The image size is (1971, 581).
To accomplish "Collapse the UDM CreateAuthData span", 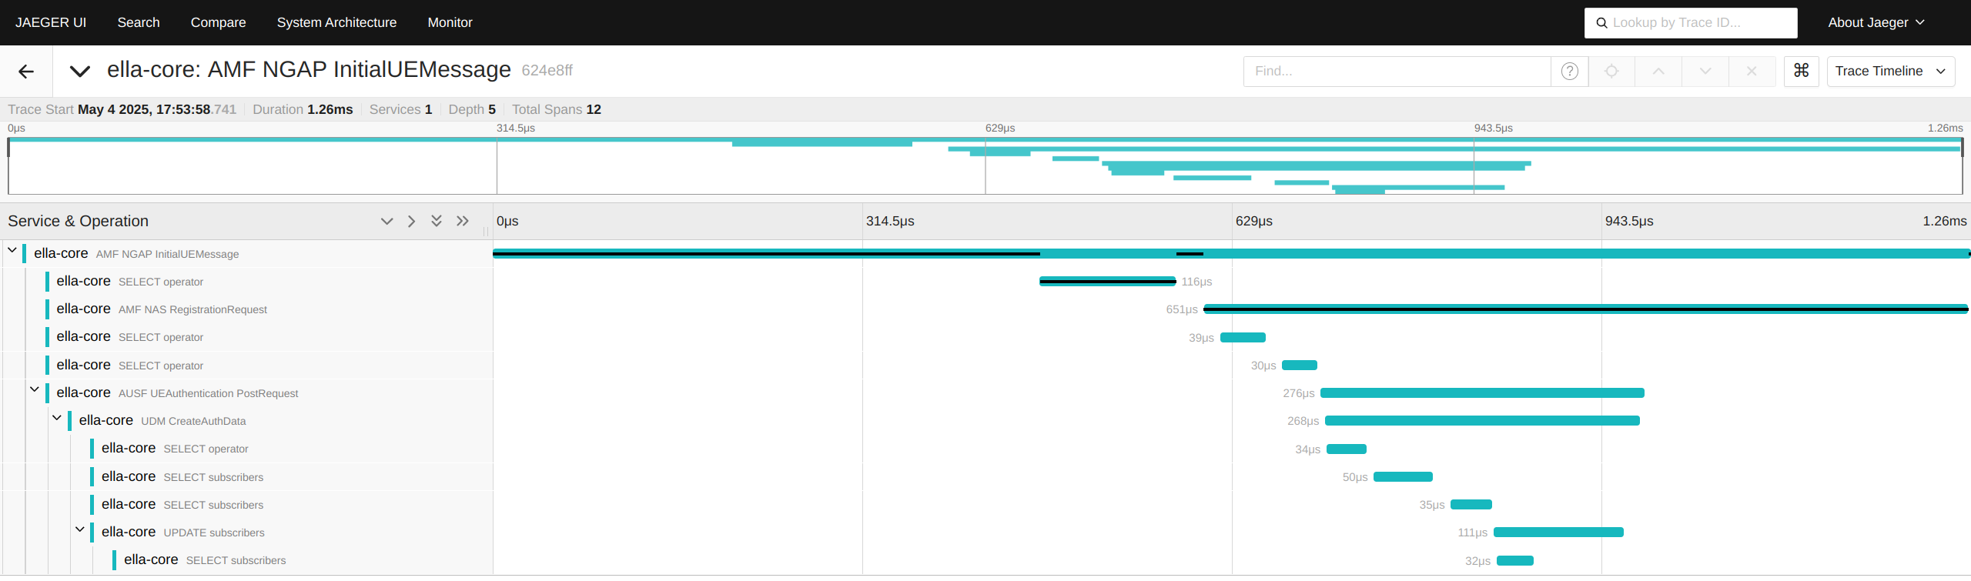I will (57, 417).
